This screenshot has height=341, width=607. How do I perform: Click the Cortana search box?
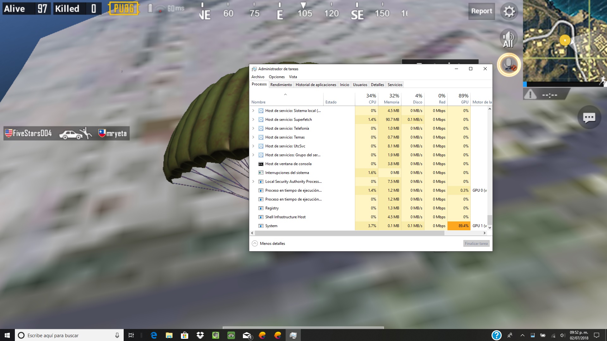click(x=69, y=335)
